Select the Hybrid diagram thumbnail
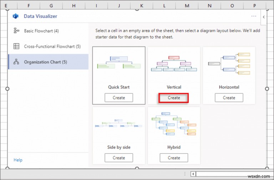This screenshot has width=274, height=180. click(174, 124)
